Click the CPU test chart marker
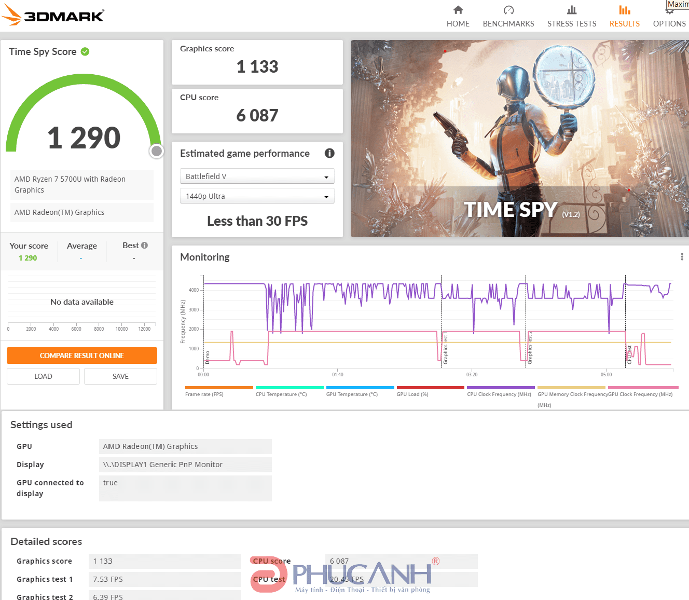Viewport: 689px width, 600px height. (x=629, y=354)
